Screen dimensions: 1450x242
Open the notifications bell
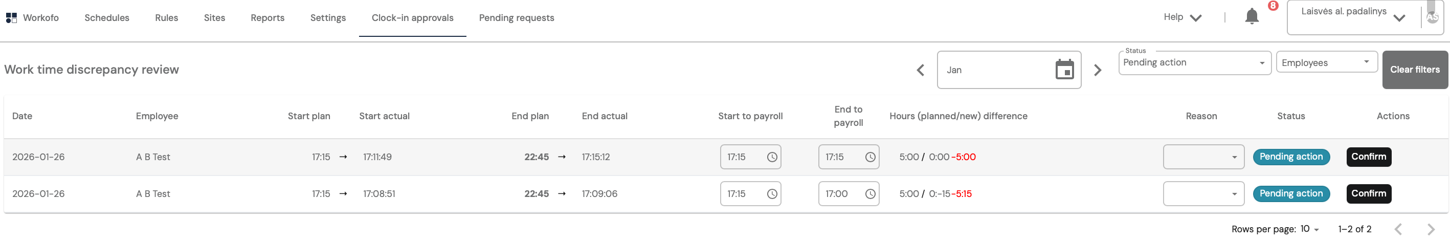coord(1251,16)
